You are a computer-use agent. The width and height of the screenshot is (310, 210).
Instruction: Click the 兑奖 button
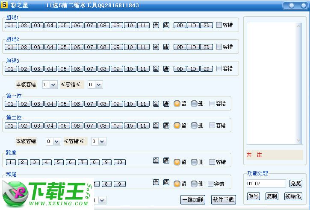coord(296,184)
